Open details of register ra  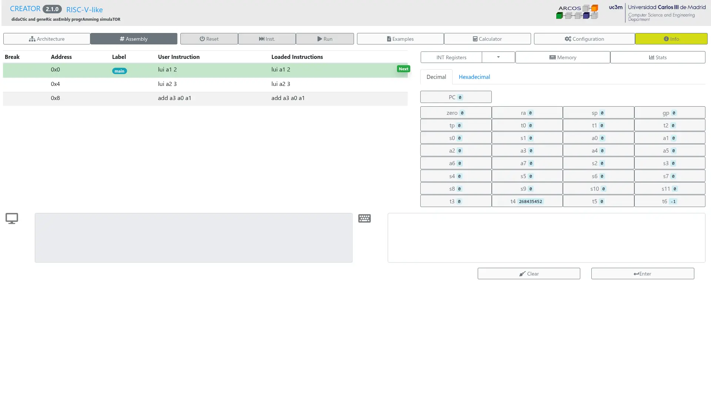pos(527,113)
